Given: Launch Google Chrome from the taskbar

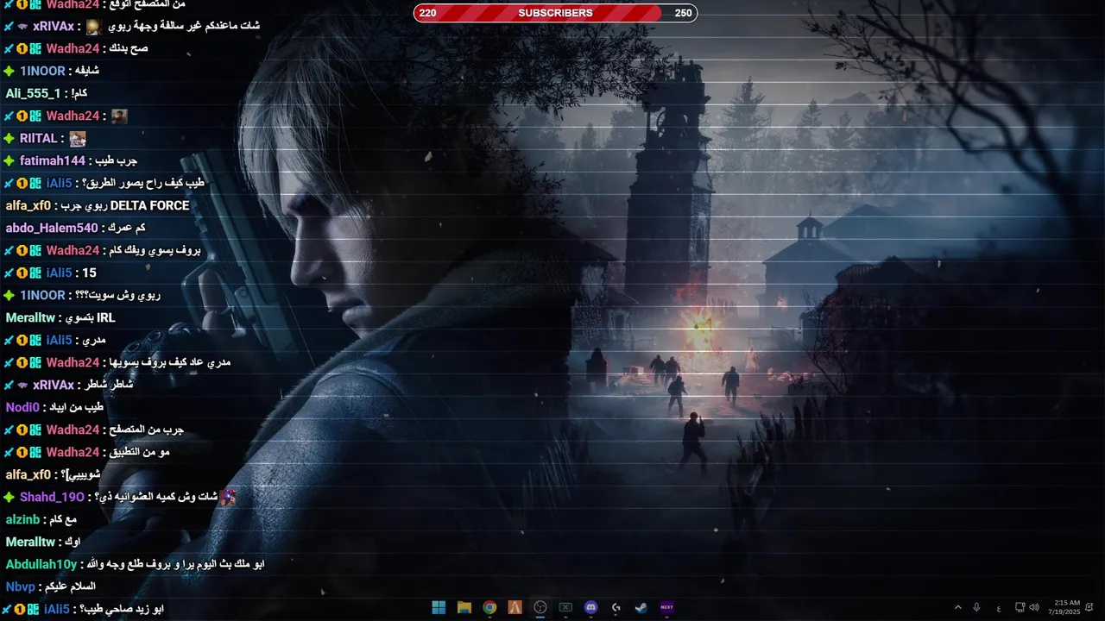Looking at the screenshot, I should coord(489,607).
